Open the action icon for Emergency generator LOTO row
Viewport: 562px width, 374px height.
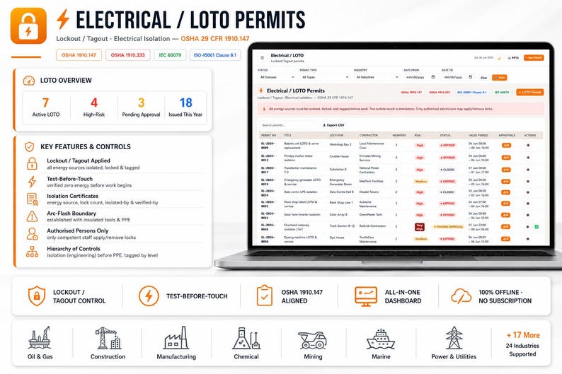point(528,182)
